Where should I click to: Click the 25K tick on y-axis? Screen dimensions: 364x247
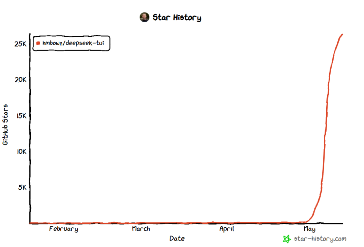(21, 44)
